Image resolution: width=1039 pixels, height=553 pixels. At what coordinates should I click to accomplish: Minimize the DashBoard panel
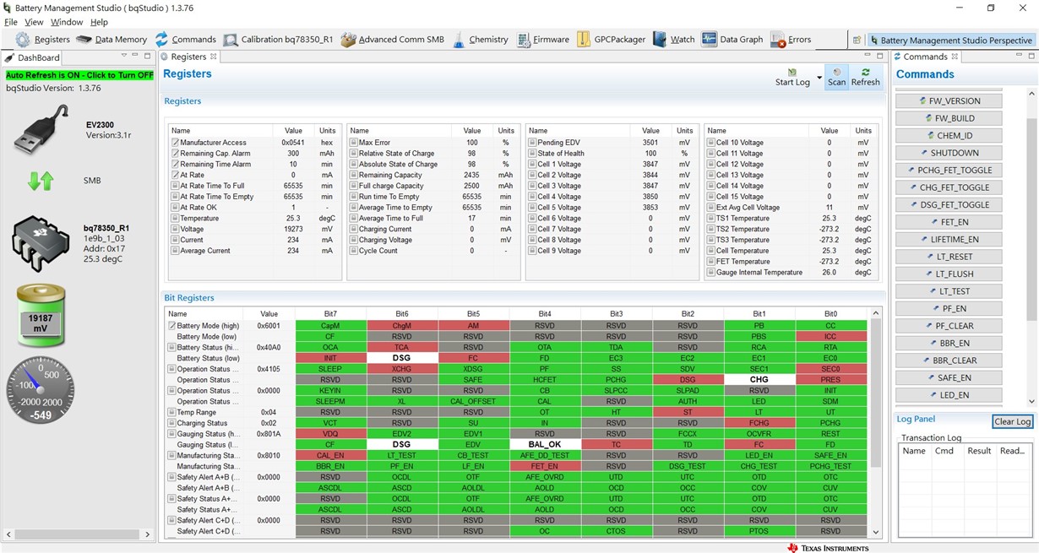[134, 57]
